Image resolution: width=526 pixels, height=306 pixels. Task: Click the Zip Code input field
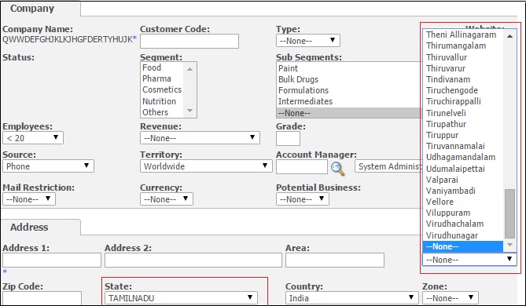pyautogui.click(x=42, y=298)
